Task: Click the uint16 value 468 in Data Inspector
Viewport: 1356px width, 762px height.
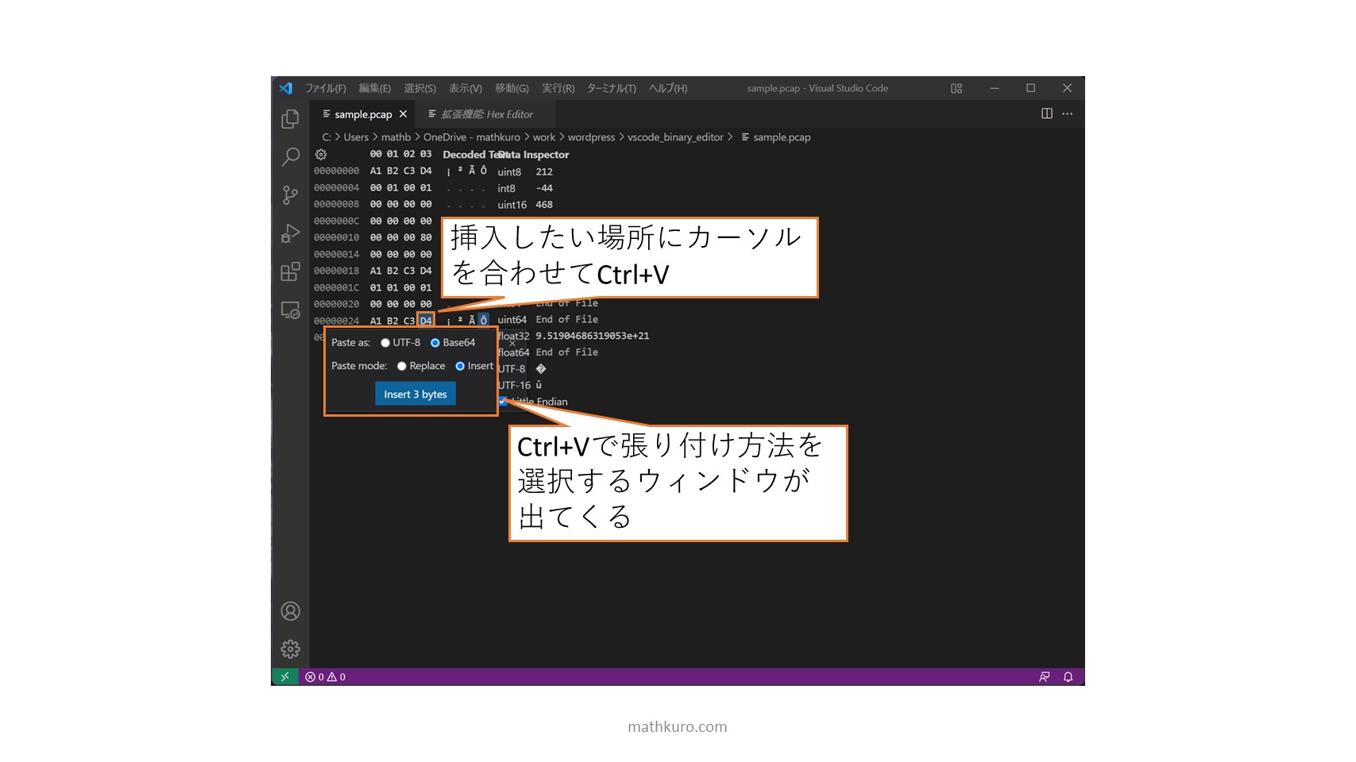Action: pos(544,205)
